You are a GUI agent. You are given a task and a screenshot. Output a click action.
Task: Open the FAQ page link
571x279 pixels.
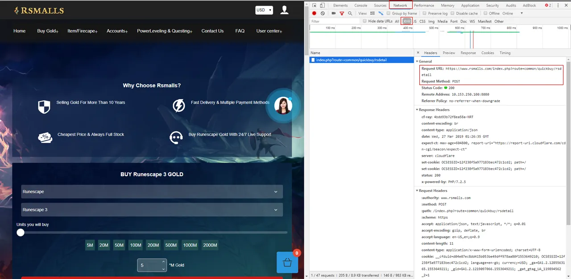coord(240,31)
